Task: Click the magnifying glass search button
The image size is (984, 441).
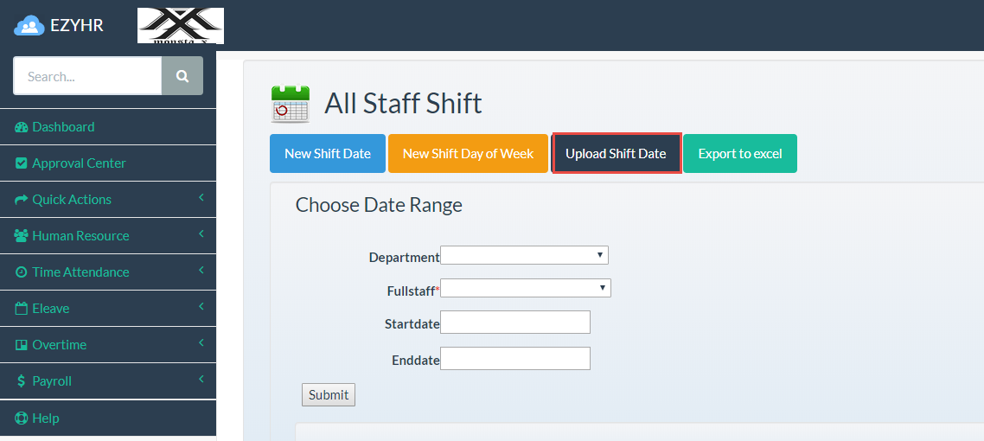Action: (182, 76)
